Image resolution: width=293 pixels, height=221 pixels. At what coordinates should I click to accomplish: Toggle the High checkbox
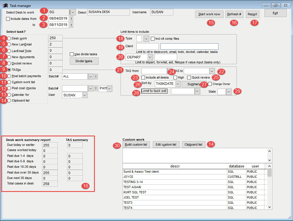click(175, 77)
